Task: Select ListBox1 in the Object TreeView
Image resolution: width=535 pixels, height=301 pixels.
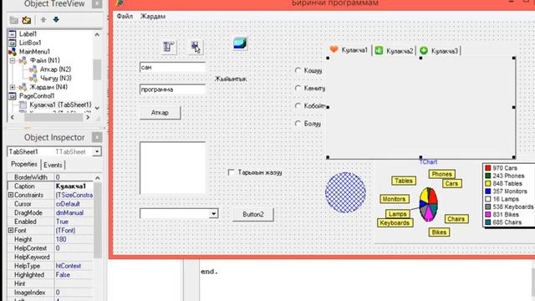Action: point(30,43)
